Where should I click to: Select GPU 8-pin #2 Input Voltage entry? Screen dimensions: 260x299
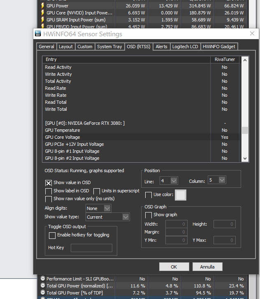click(141, 158)
